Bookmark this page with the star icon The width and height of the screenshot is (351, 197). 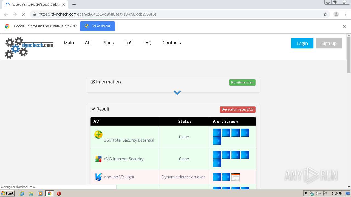[325, 14]
